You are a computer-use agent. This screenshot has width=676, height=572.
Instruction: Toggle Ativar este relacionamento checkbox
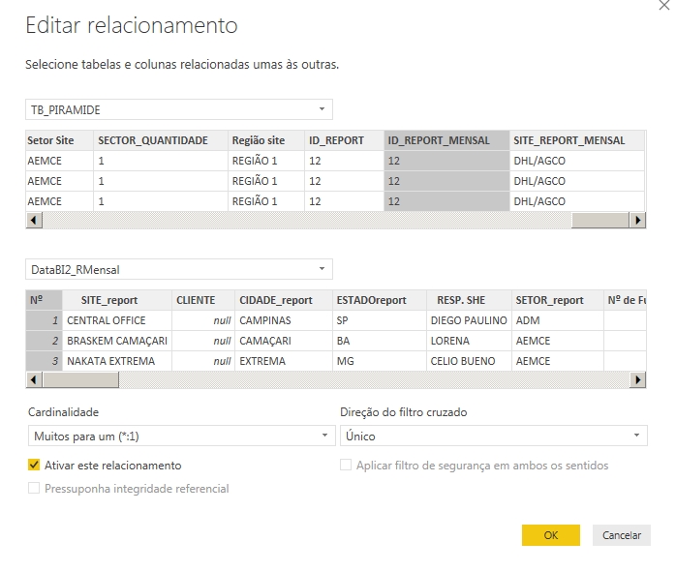pyautogui.click(x=34, y=466)
